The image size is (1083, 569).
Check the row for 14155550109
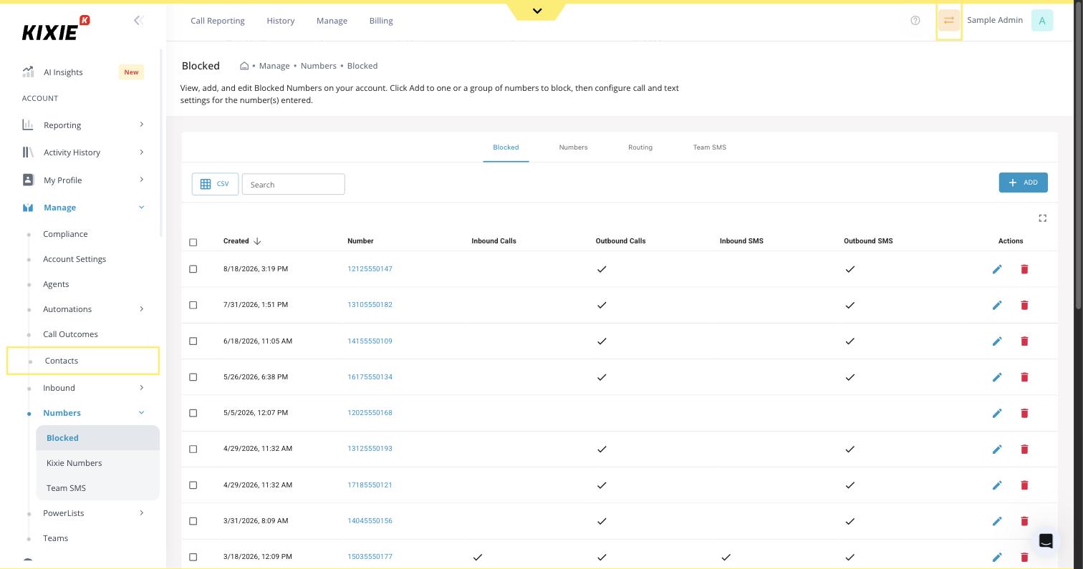click(193, 341)
